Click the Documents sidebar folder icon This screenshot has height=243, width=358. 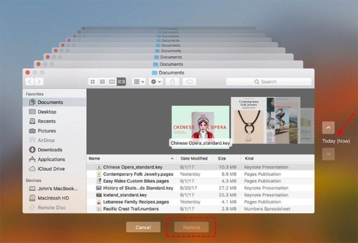pos(32,102)
